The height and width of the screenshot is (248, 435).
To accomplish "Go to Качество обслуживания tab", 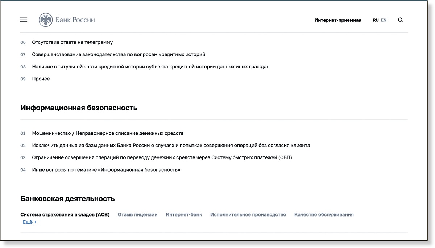I will click(x=324, y=215).
